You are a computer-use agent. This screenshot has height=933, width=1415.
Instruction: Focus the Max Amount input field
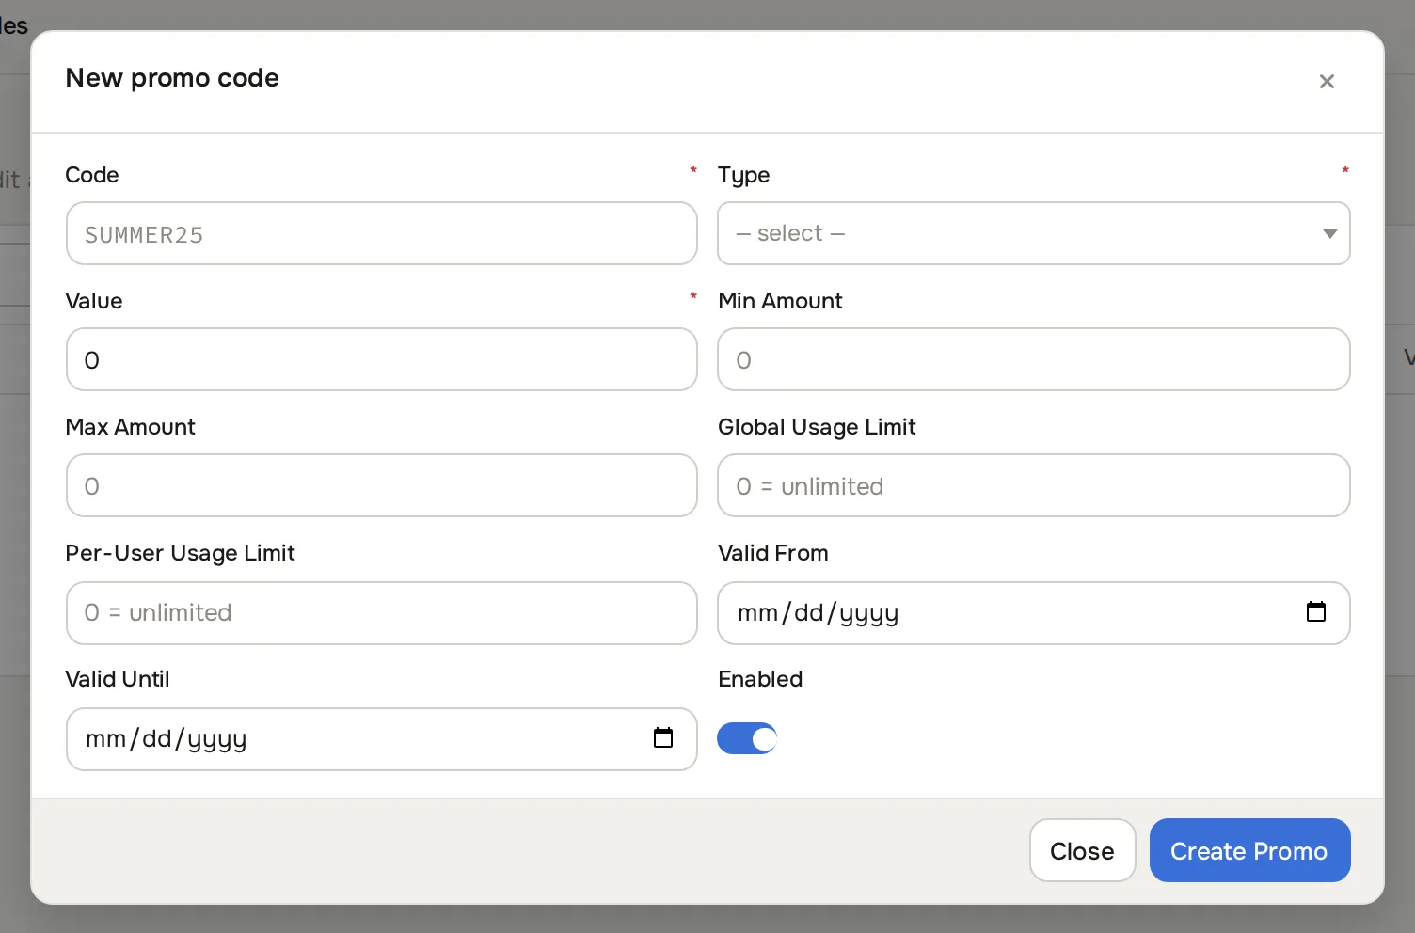pos(382,485)
